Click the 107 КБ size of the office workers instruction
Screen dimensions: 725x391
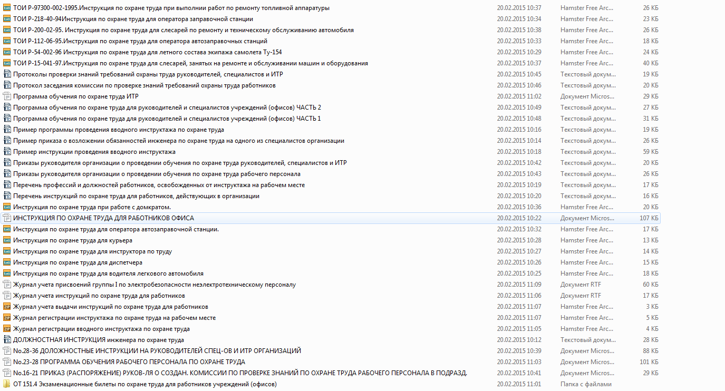point(649,218)
